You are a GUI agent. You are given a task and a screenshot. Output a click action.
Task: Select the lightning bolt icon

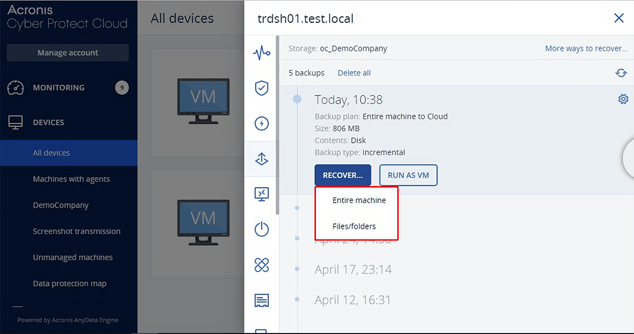coord(262,123)
